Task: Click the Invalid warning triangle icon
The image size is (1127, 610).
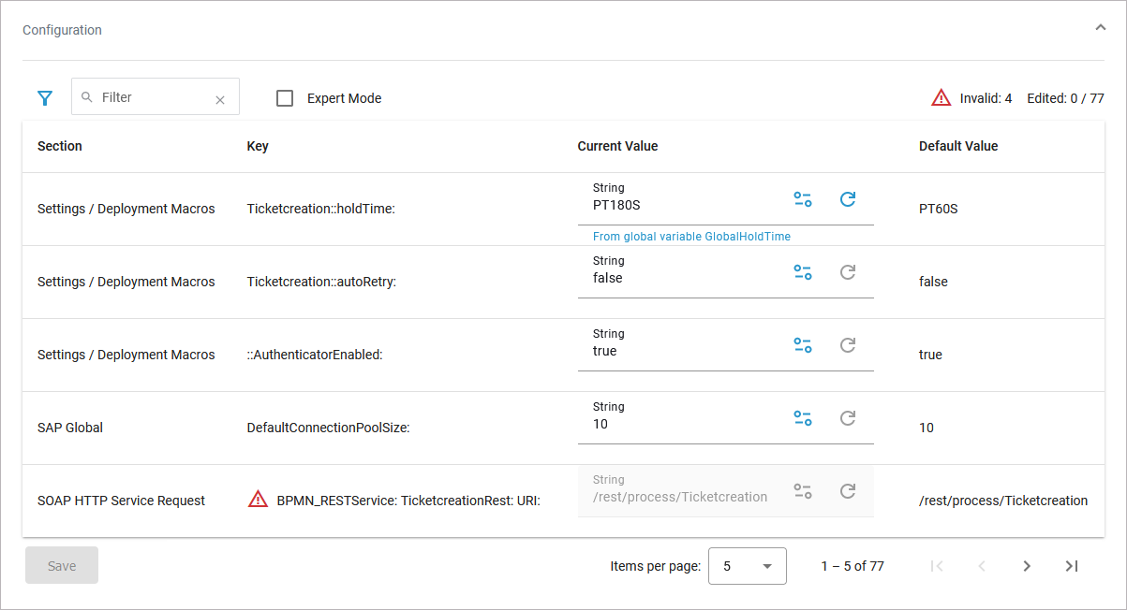Action: (941, 98)
